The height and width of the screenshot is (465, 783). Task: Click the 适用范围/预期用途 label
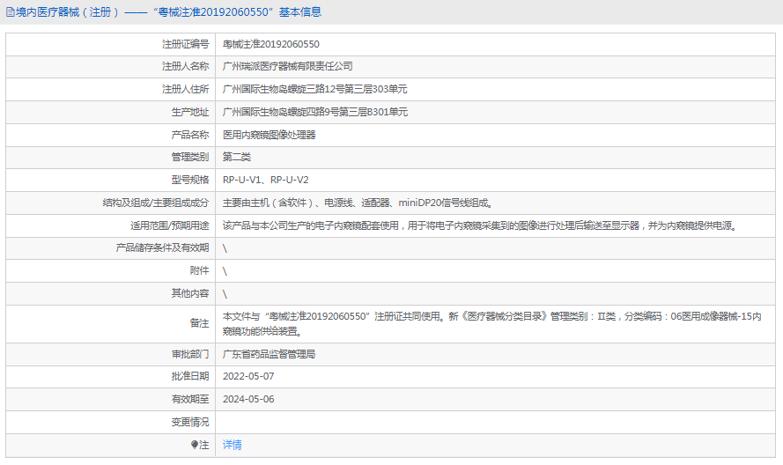click(170, 225)
